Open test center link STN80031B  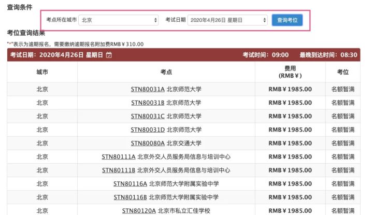(148, 103)
